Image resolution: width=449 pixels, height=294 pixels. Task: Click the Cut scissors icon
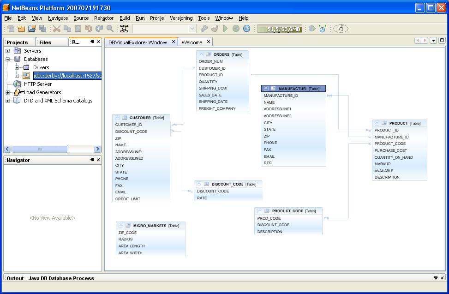tap(57, 28)
